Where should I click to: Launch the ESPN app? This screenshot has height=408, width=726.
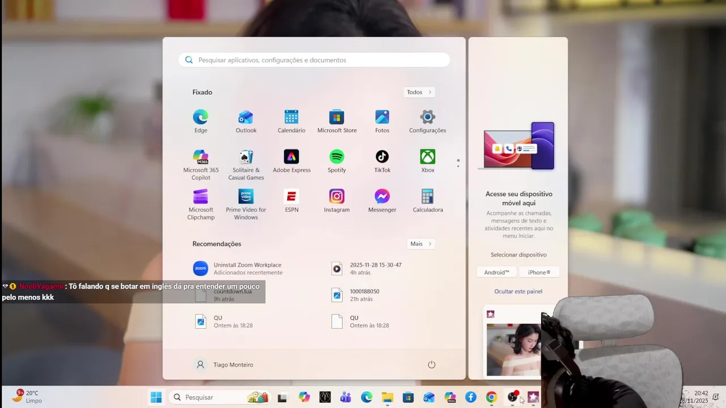[292, 201]
